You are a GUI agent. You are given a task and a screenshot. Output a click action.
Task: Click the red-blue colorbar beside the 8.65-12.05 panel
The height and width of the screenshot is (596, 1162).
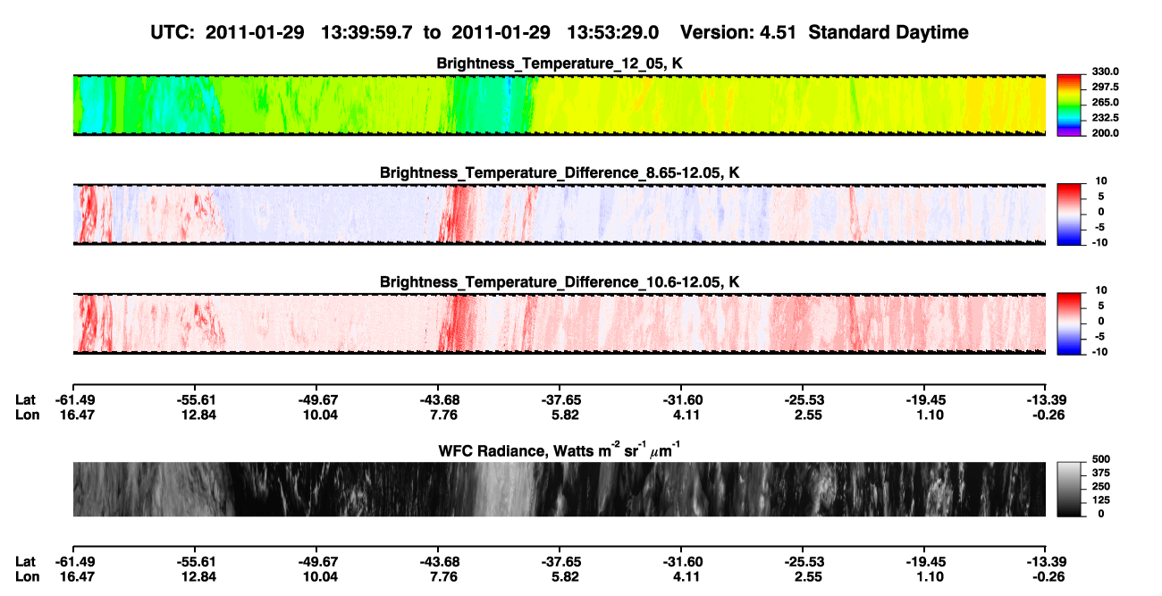tap(1071, 214)
